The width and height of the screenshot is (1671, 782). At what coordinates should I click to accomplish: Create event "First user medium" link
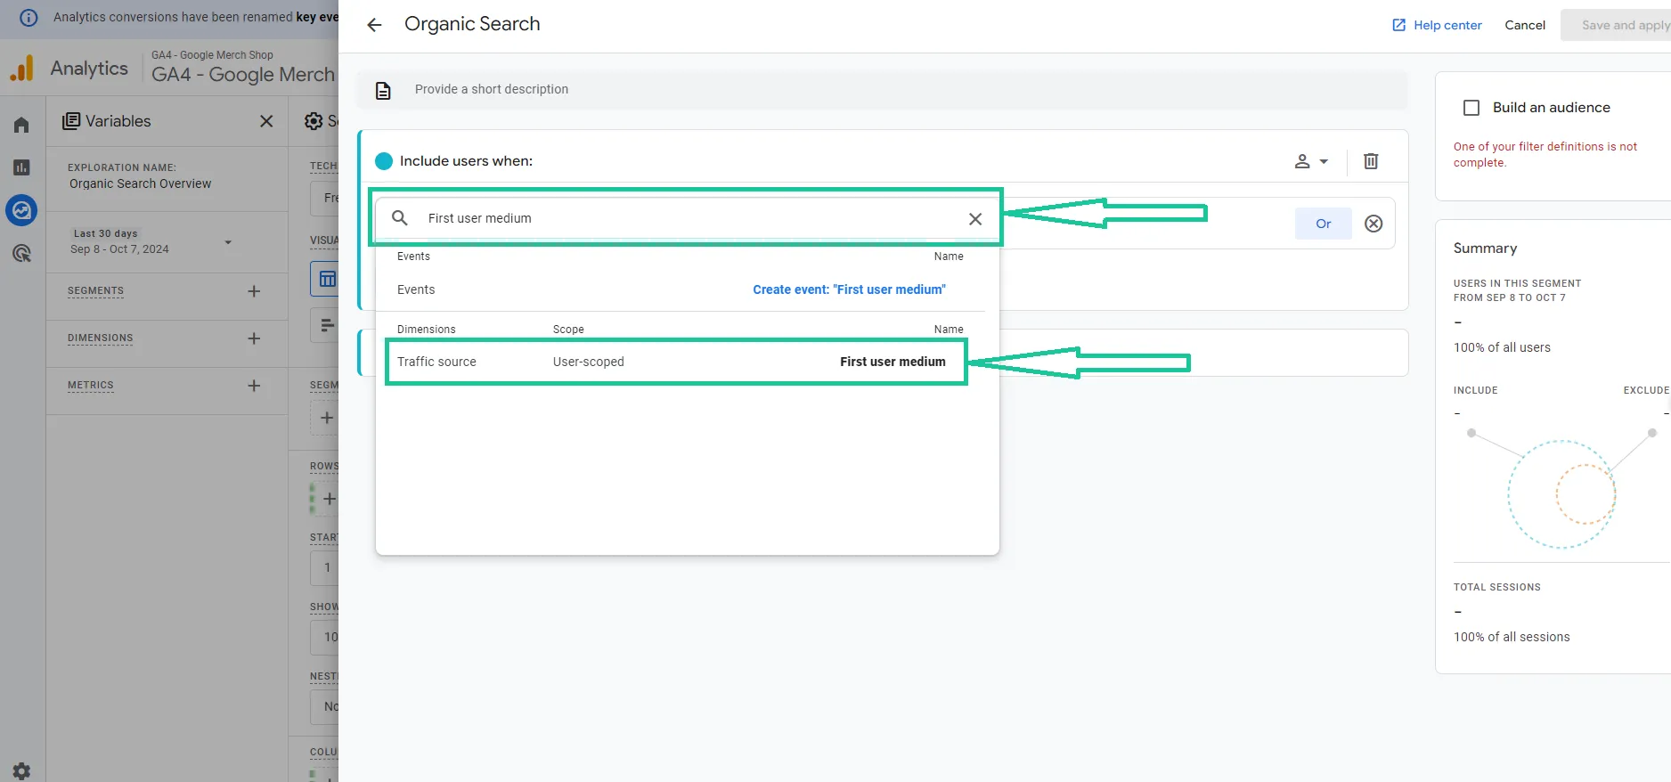[x=849, y=289]
